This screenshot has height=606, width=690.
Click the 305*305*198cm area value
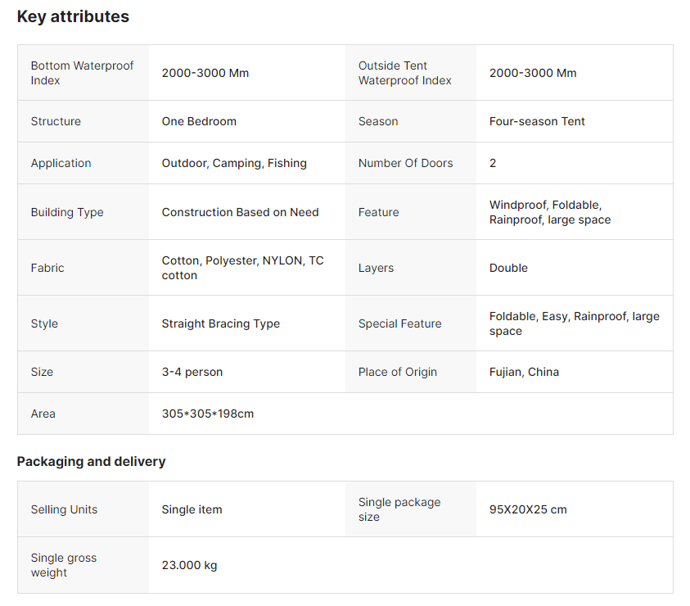point(208,414)
